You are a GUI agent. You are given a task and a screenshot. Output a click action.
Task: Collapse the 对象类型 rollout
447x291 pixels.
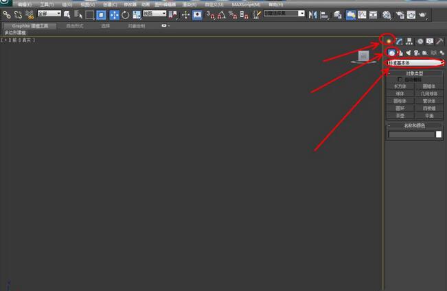coord(415,73)
